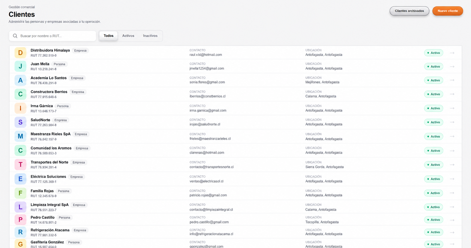Click email iberrios@constberrios.cl
This screenshot has width=471, height=248.
[207, 96]
